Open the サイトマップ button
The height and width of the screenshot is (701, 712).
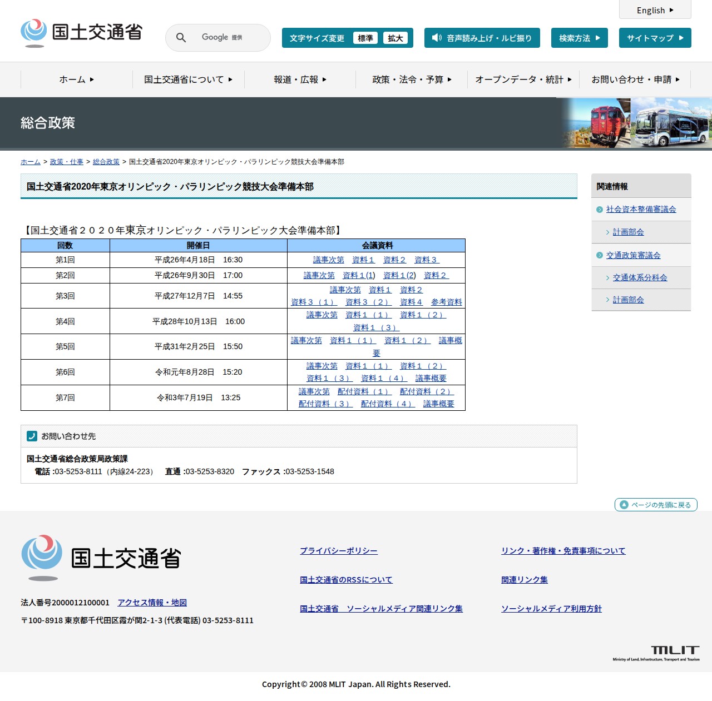[x=655, y=38]
